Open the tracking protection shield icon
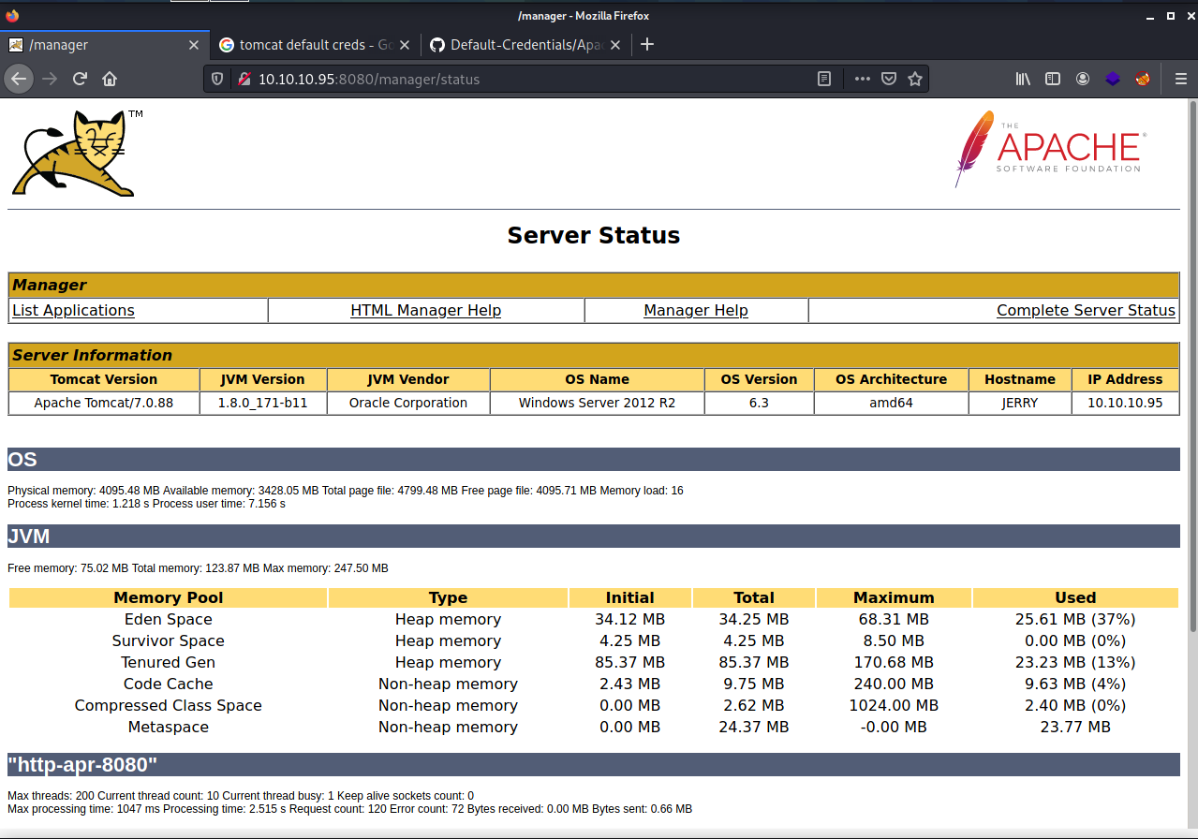Image resolution: width=1198 pixels, height=839 pixels. pyautogui.click(x=217, y=80)
